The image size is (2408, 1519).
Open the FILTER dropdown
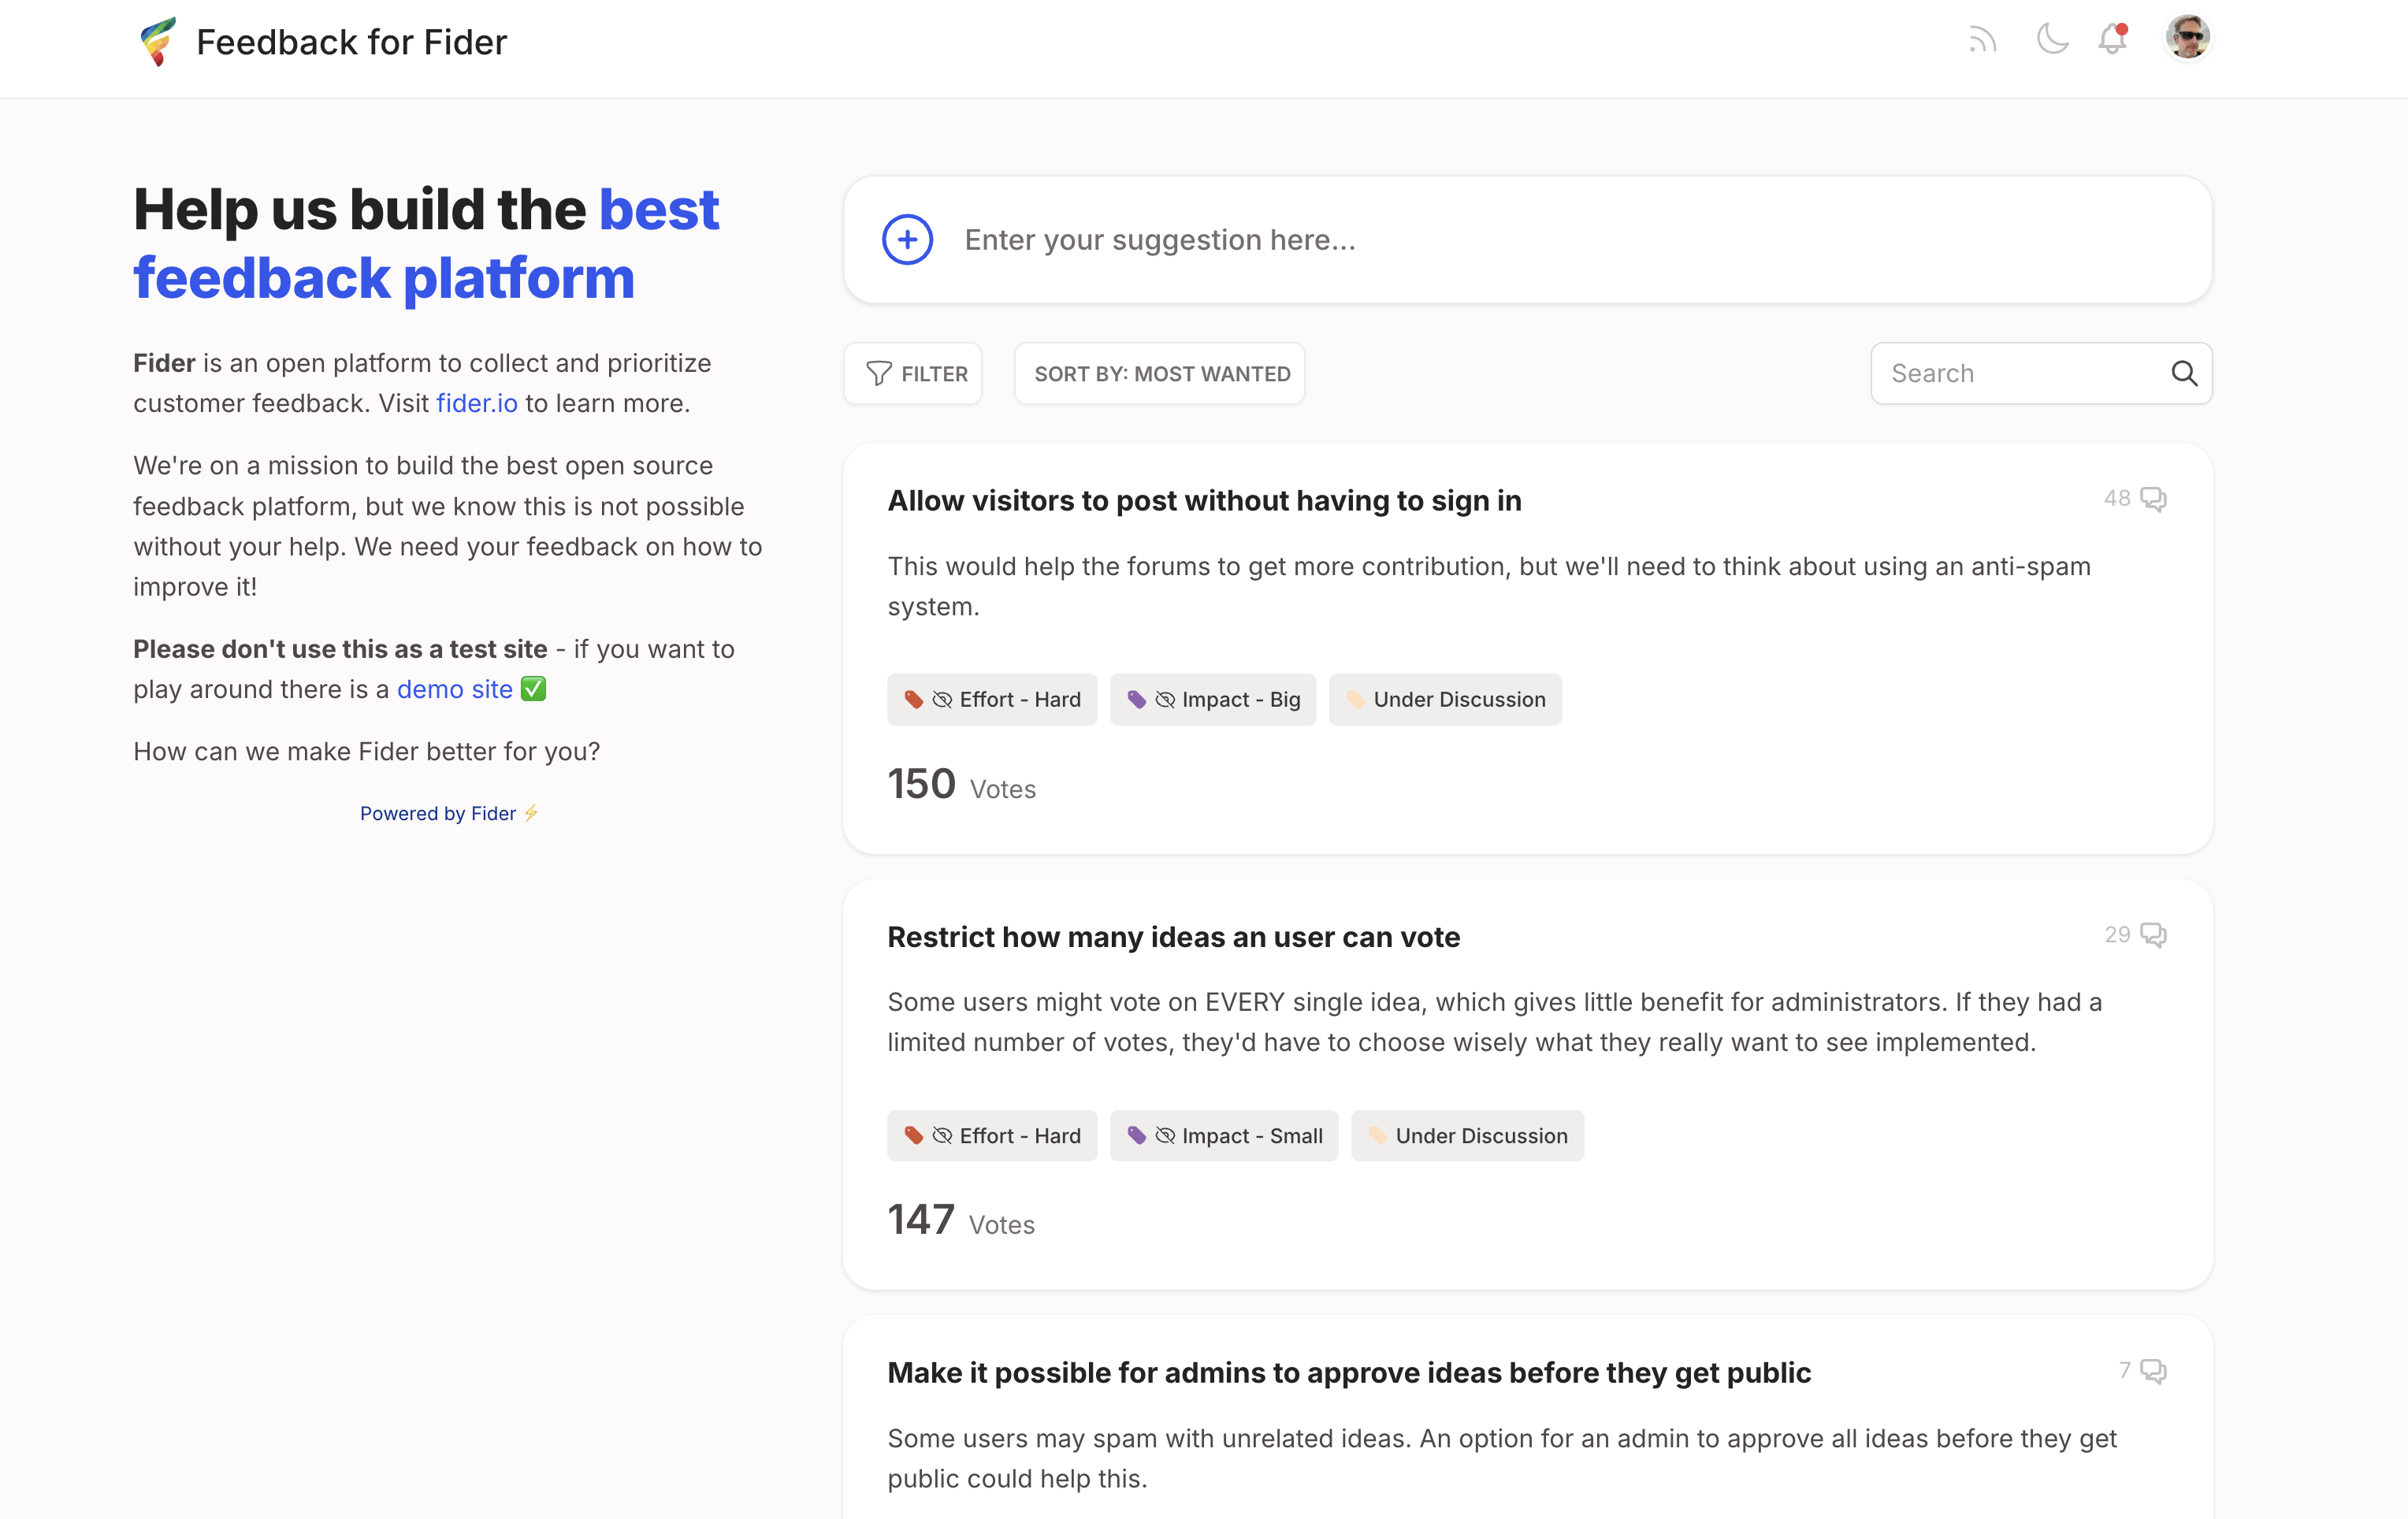913,374
